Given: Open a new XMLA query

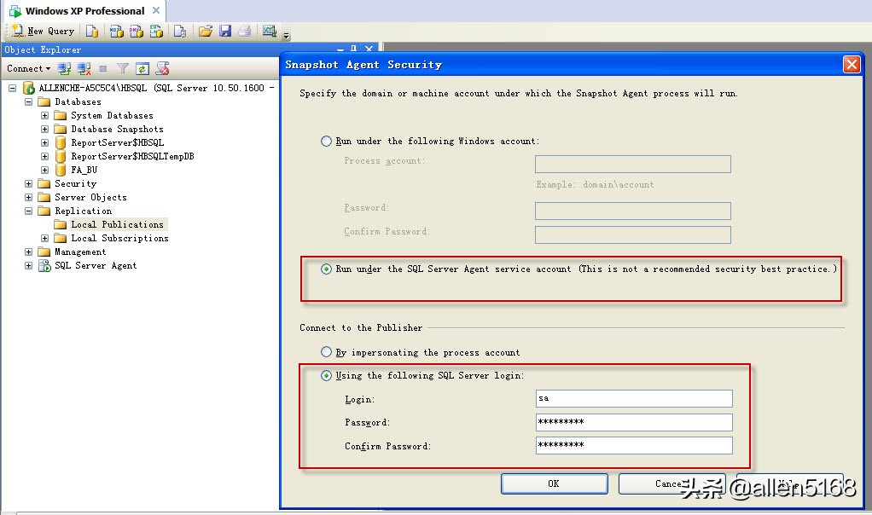Looking at the screenshot, I should 155,32.
